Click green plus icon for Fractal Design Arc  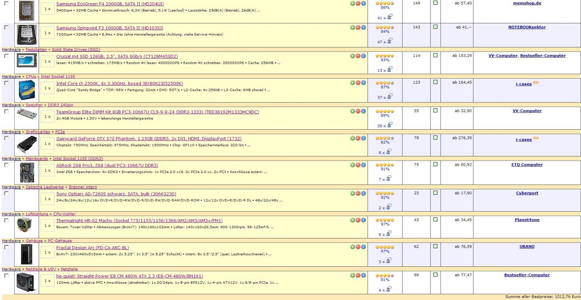352,247
